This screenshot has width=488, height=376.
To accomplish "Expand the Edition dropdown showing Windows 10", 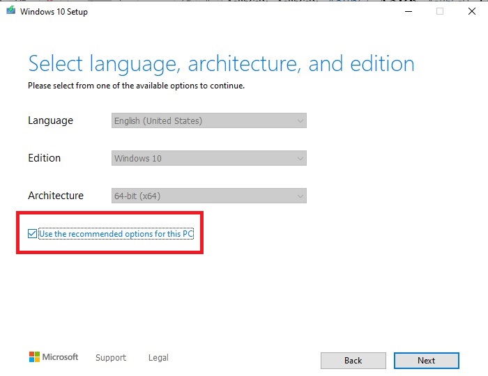I will 209,159.
